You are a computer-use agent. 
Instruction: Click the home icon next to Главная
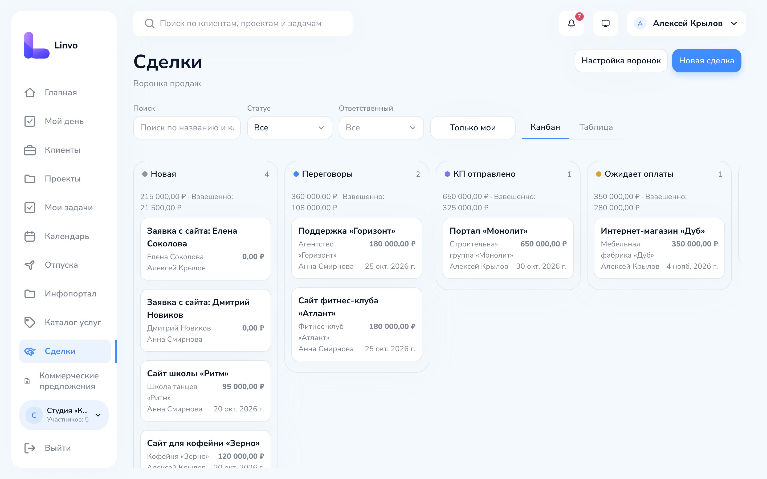[30, 93]
